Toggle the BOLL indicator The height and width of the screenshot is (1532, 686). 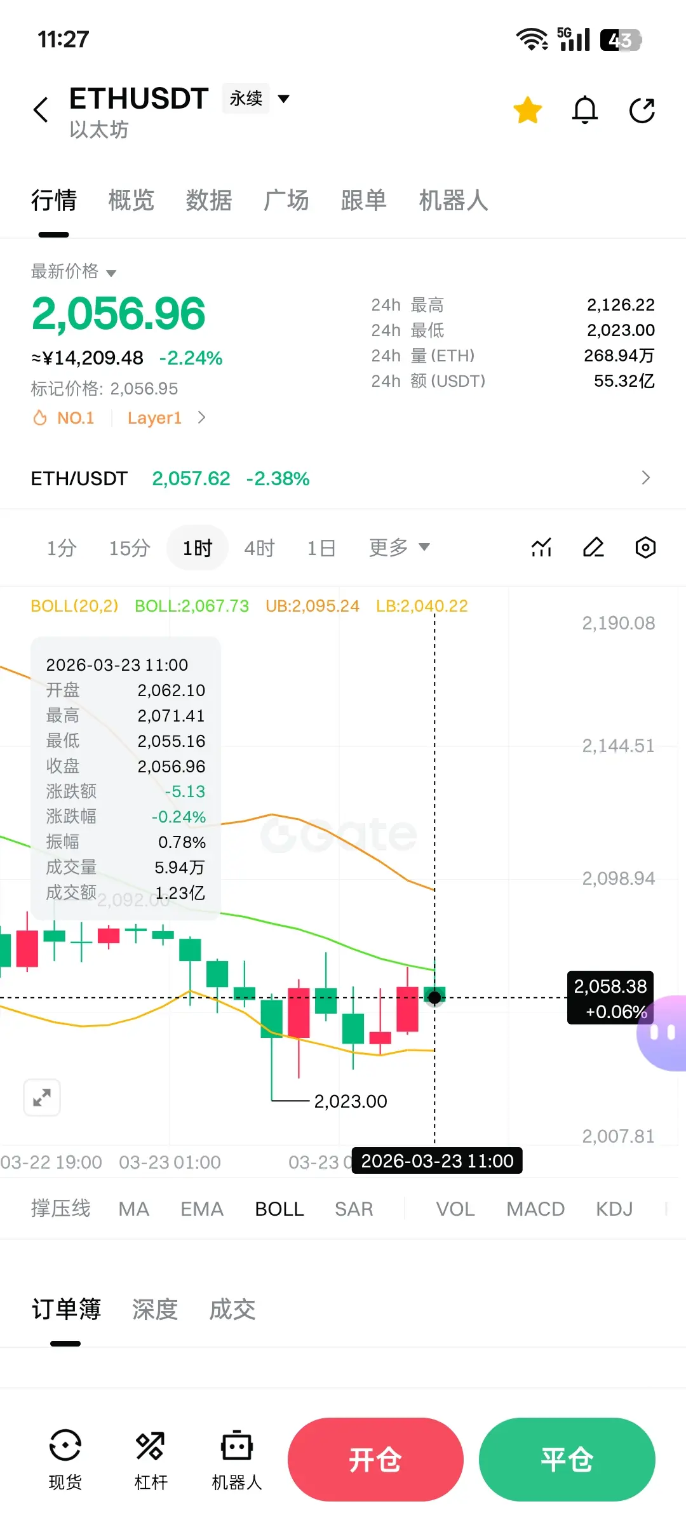click(279, 1209)
